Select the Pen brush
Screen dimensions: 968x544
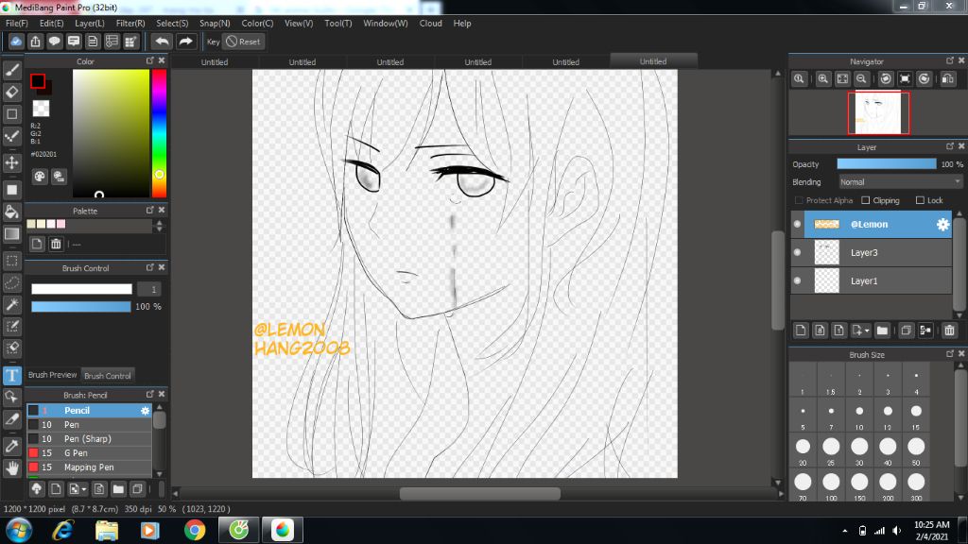pos(89,425)
